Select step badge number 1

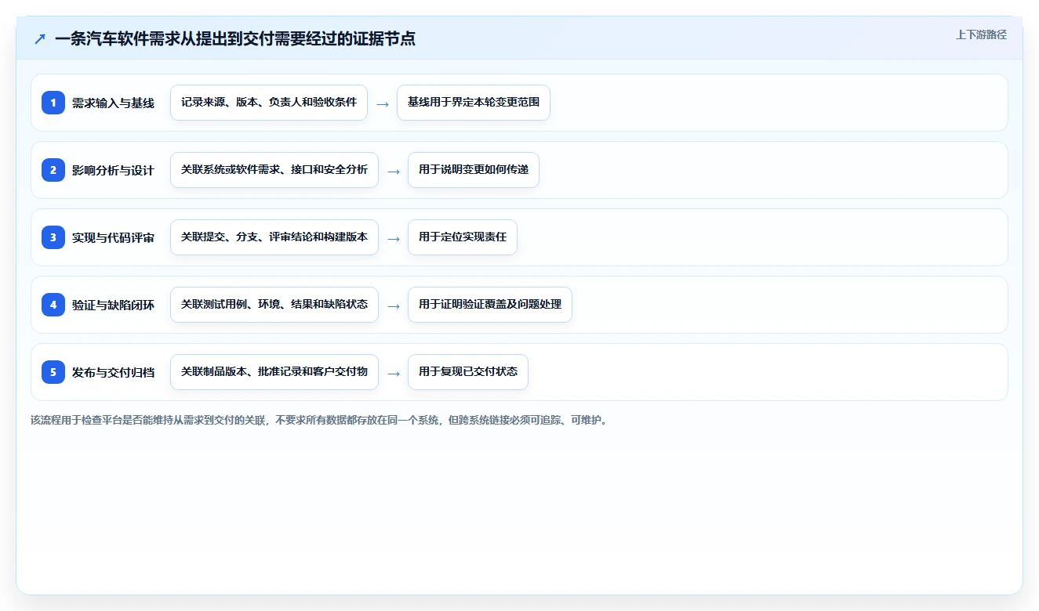(53, 103)
